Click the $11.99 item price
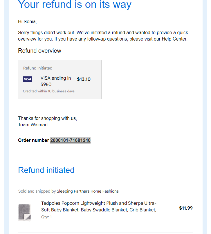 click(186, 208)
